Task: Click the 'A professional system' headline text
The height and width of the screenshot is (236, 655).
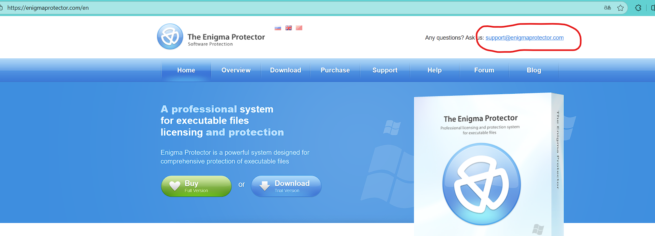Action: click(x=217, y=109)
